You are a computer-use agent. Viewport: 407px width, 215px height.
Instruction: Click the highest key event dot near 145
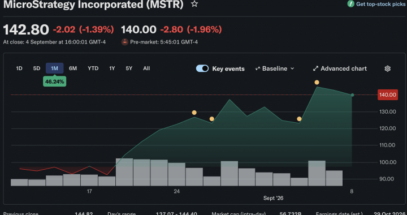coord(317,82)
